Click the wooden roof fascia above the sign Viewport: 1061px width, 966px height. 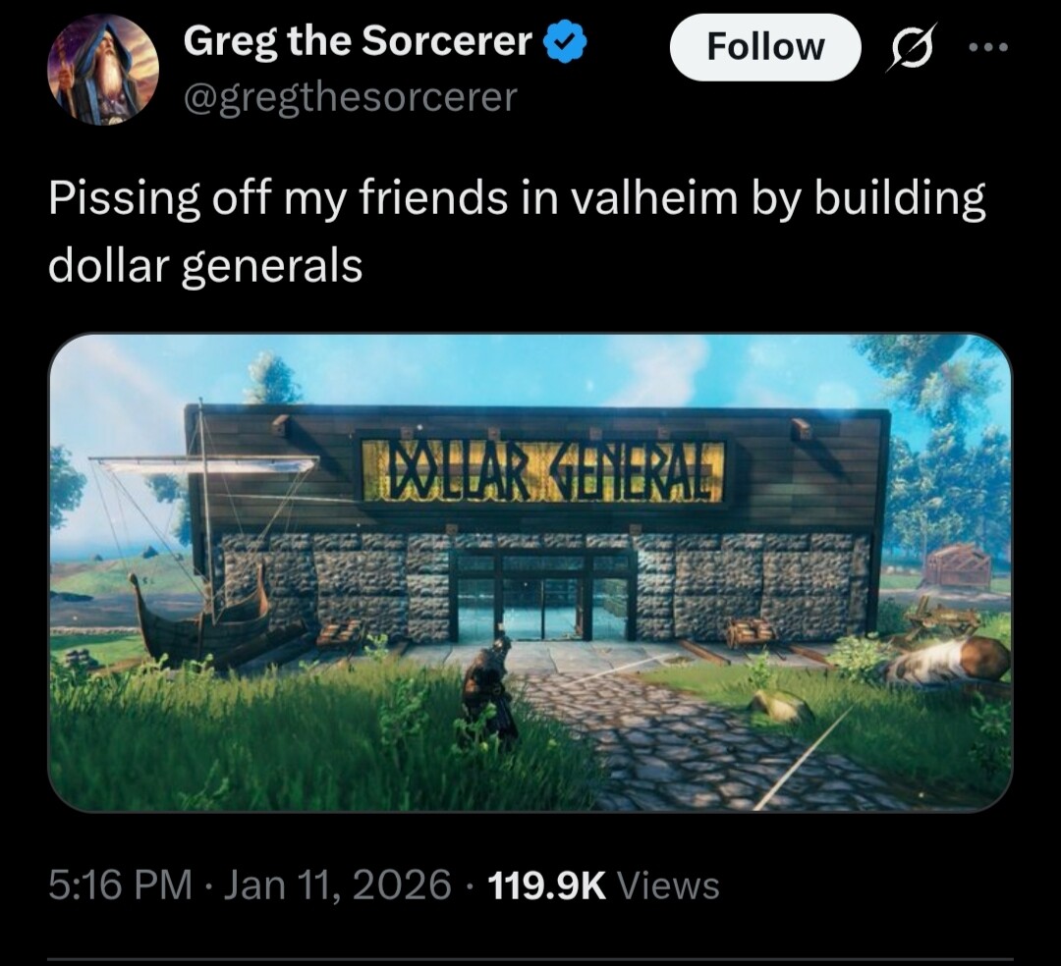pos(538,418)
